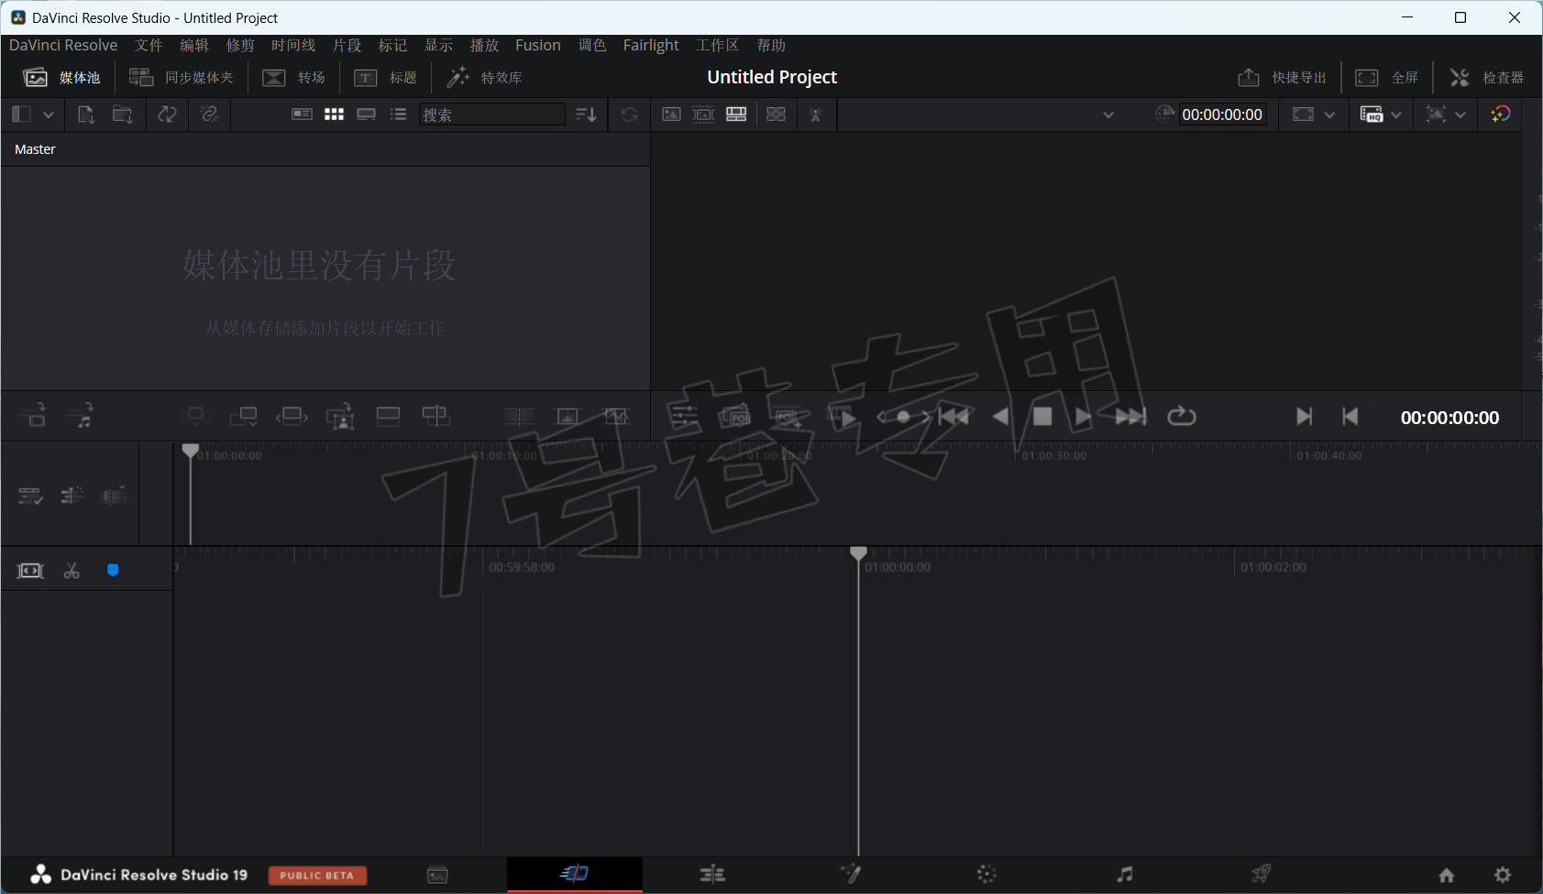This screenshot has height=894, width=1543.
Task: Open the media pool sort order menu
Action: pyautogui.click(x=586, y=114)
